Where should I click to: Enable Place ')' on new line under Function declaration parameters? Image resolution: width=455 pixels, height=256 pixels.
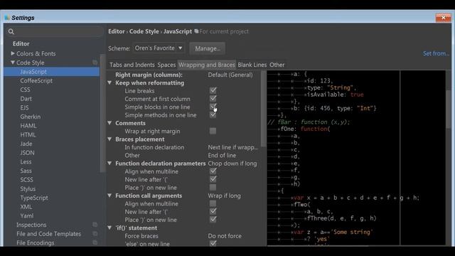coord(213,188)
